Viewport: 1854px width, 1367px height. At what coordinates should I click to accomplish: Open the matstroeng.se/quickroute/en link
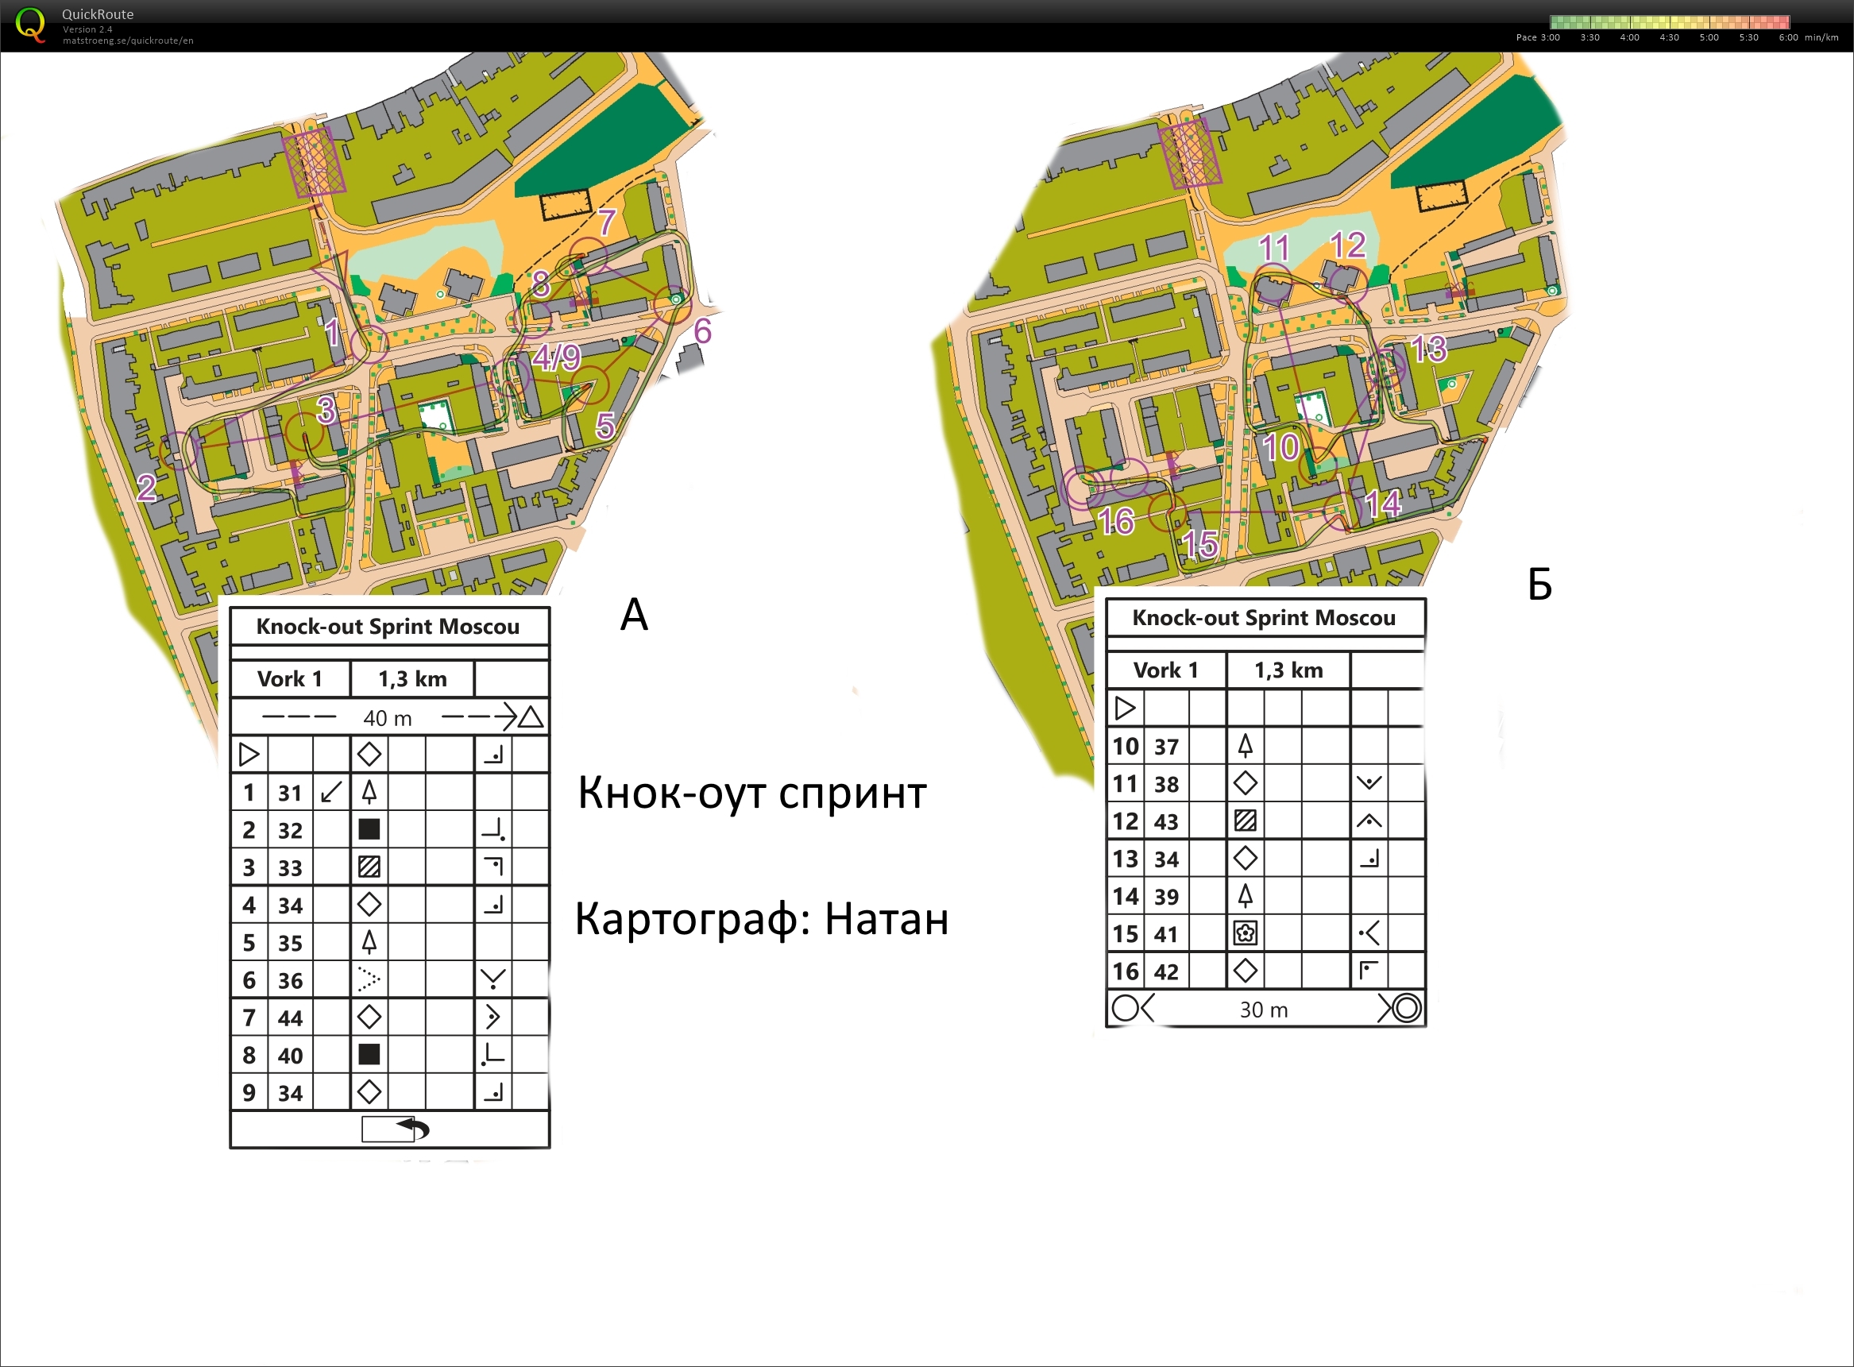coord(128,41)
